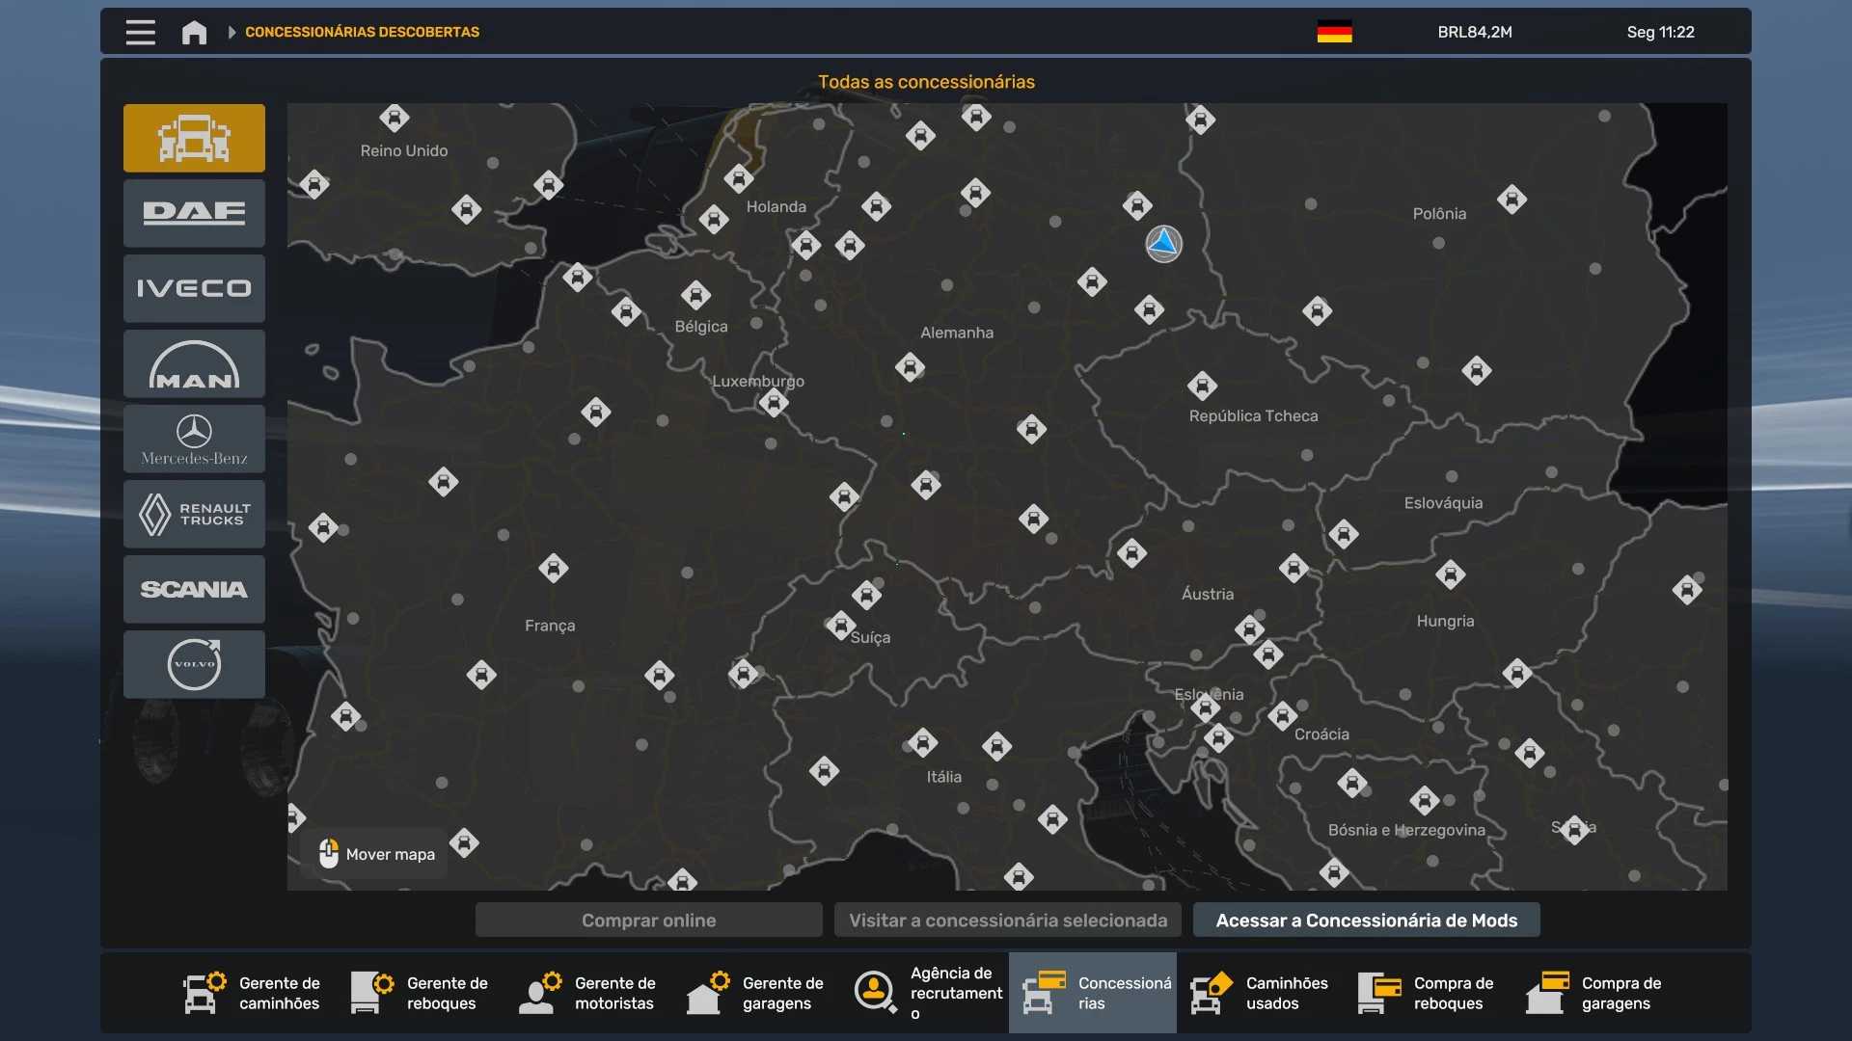The image size is (1852, 1041).
Task: Click Acessar a Concessionária de Mods button
Action: tap(1366, 921)
